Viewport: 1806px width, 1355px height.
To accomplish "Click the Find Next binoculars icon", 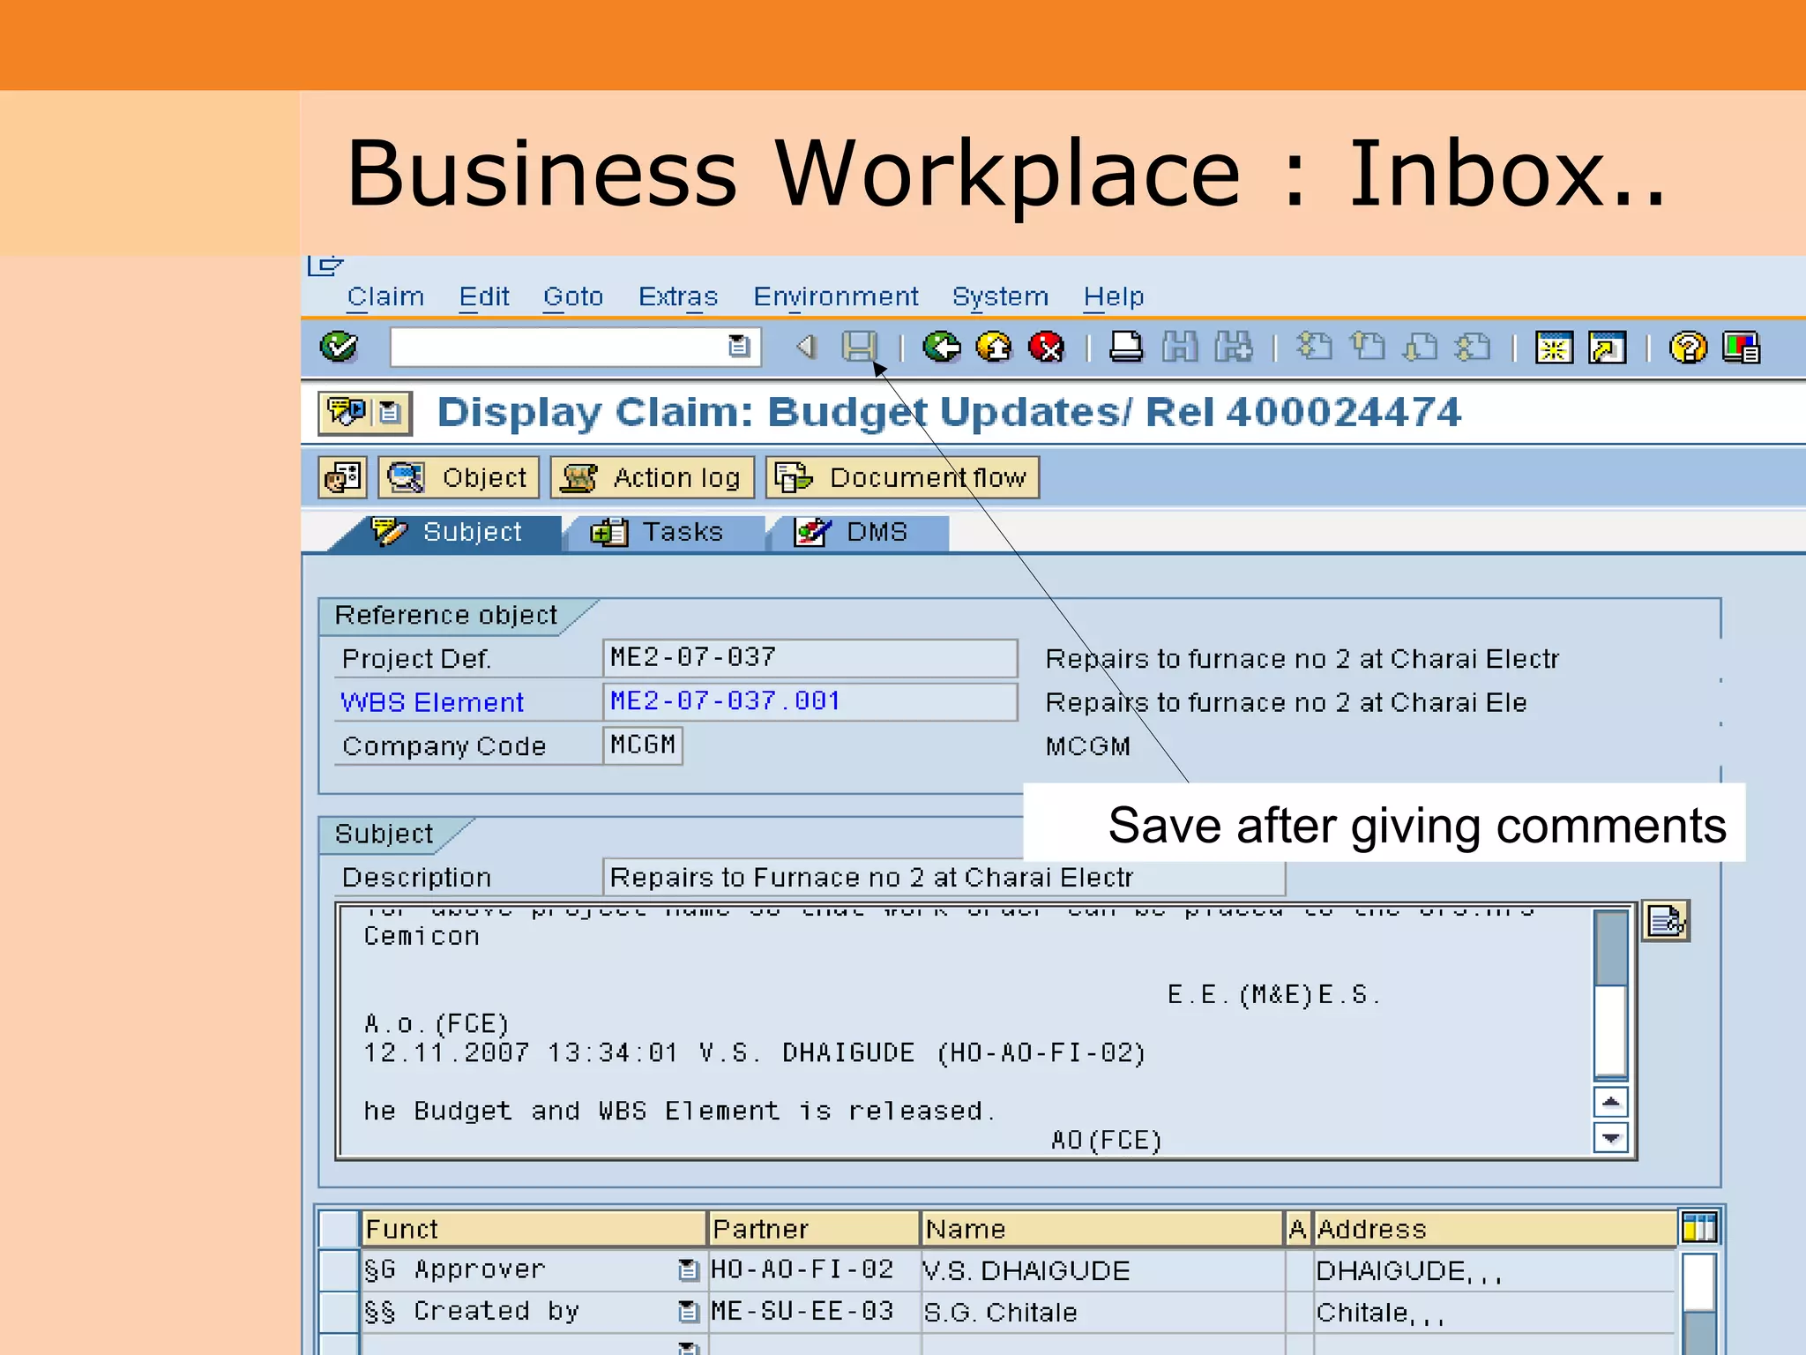I will tap(1233, 347).
